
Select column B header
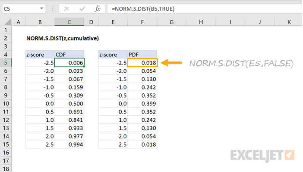tap(40, 22)
